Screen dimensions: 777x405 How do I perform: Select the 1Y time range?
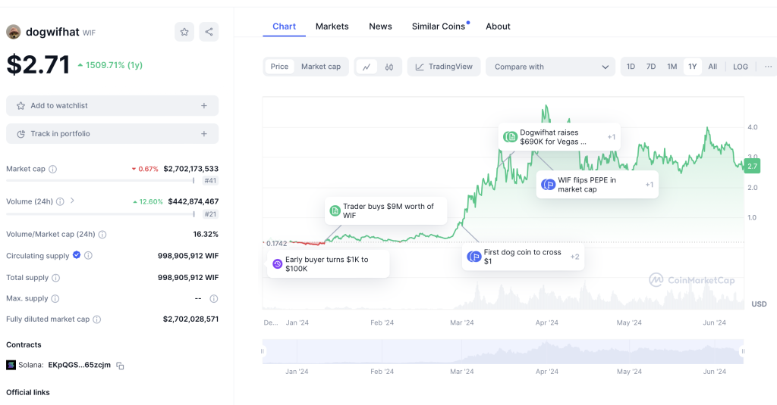tap(692, 67)
